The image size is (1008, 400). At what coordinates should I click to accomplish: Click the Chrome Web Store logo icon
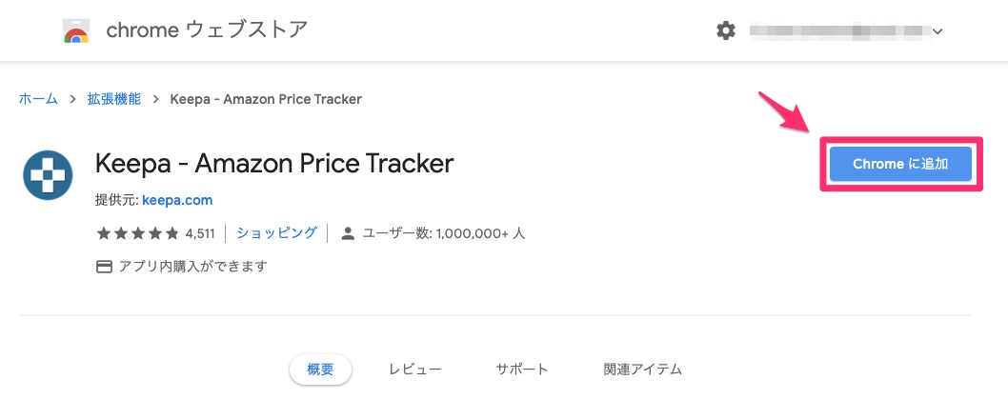coord(76,30)
